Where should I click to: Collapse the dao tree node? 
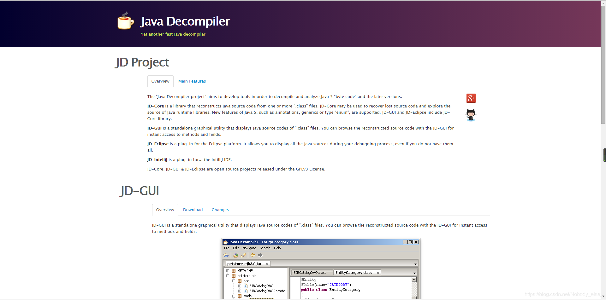click(234, 281)
